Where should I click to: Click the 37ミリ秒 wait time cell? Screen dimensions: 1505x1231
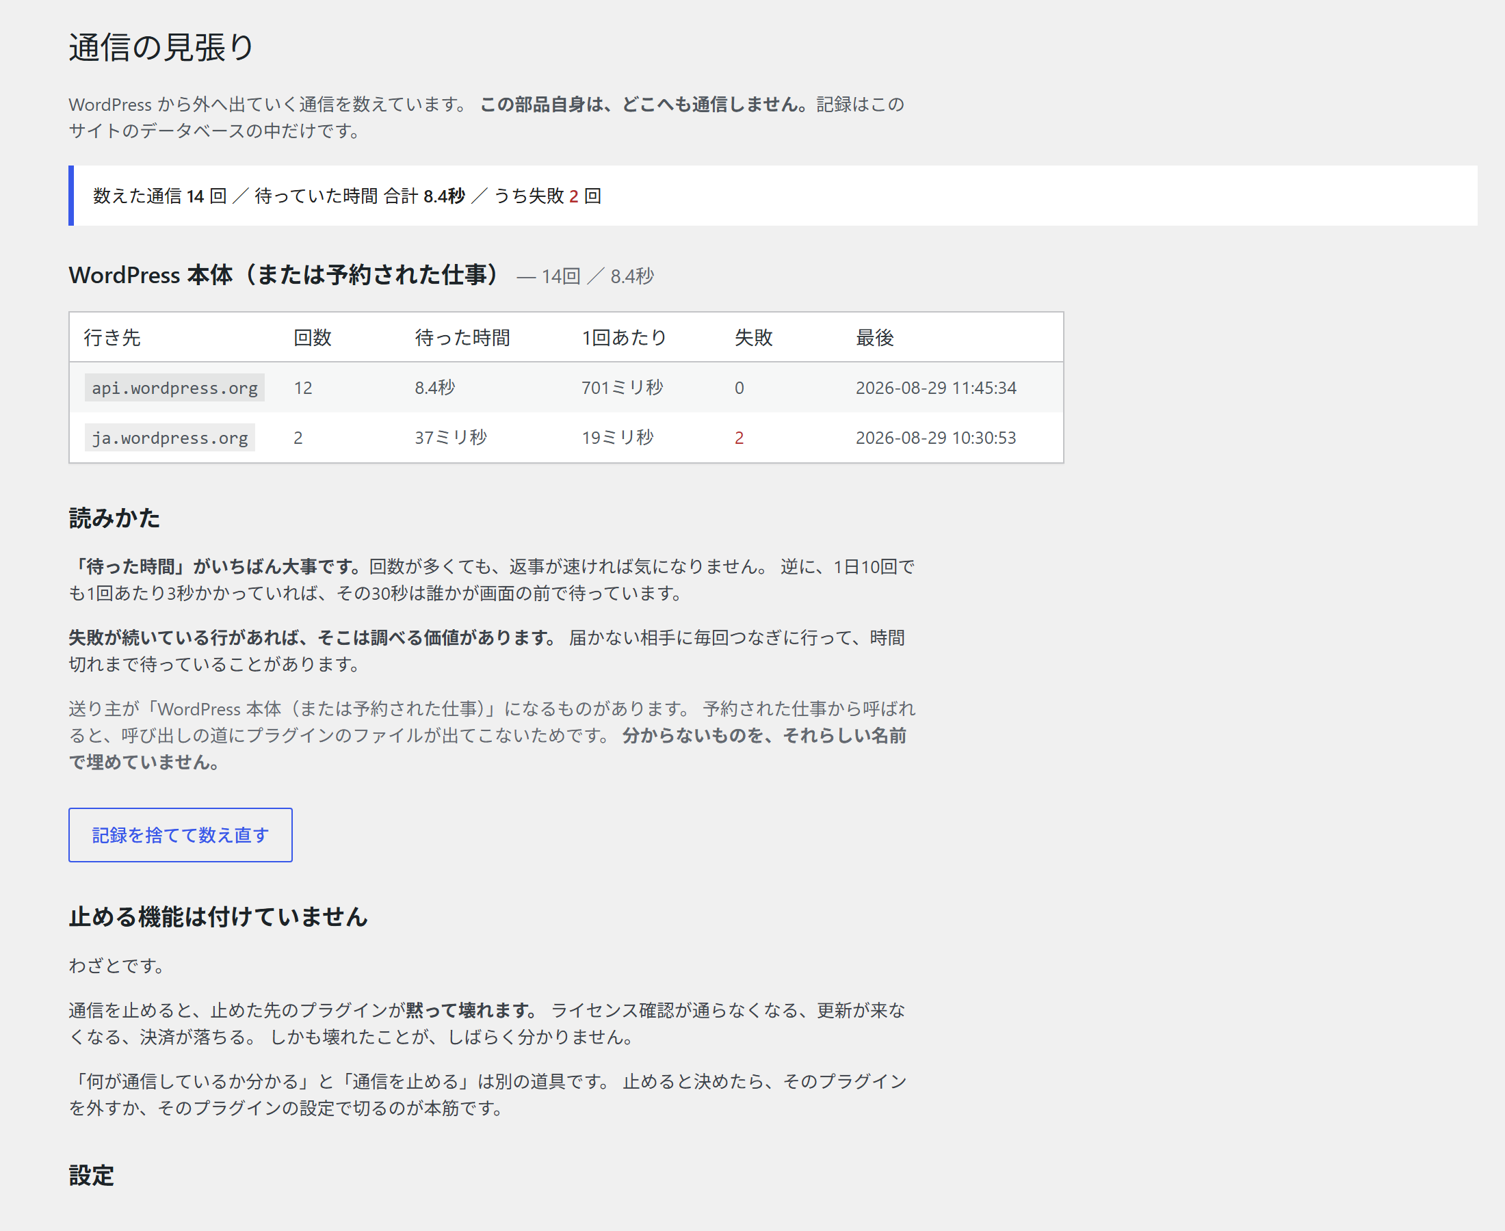pyautogui.click(x=450, y=438)
